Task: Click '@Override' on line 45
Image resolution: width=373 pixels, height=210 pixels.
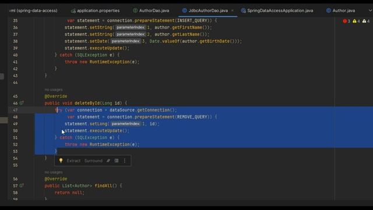Action: point(56,96)
